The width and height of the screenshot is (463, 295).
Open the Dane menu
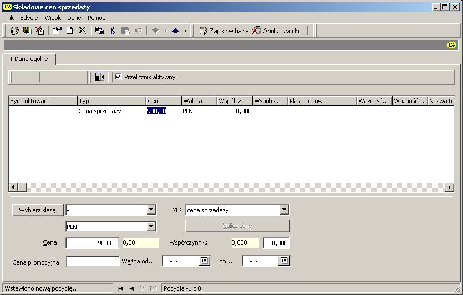click(74, 18)
